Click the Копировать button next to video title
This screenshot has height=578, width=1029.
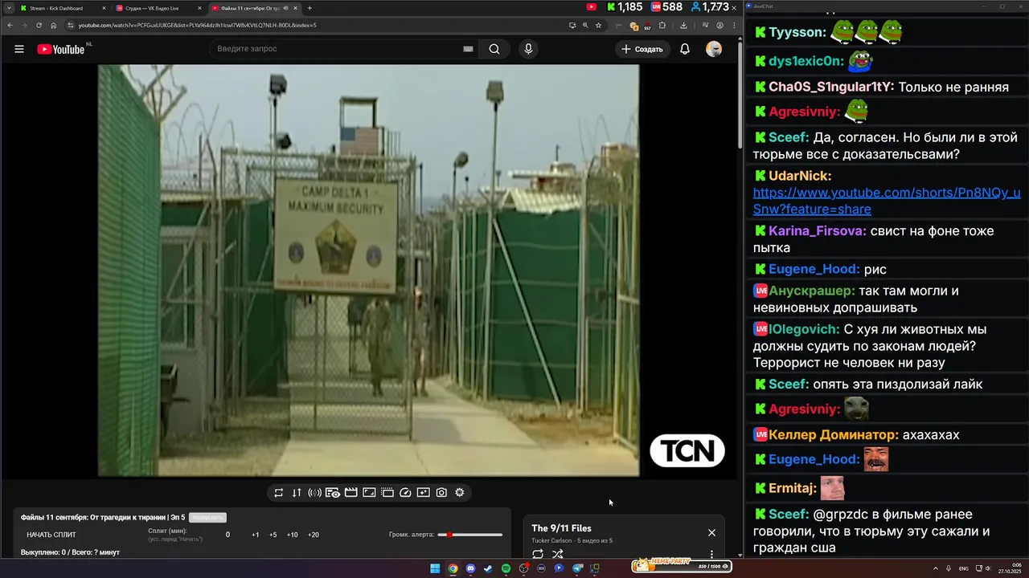pyautogui.click(x=207, y=518)
